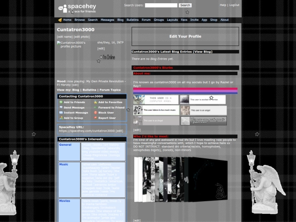The image size is (296, 222).
Task: Click the Add to Group people icon
Action: point(61,118)
